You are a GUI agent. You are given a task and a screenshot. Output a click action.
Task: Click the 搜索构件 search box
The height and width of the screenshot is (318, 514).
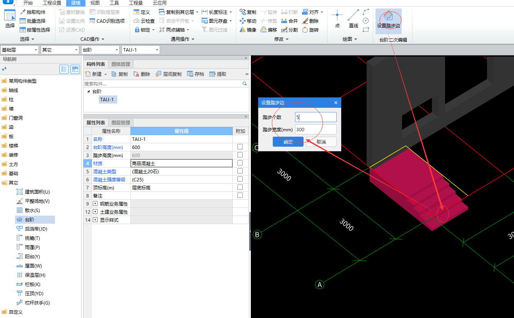coord(163,84)
